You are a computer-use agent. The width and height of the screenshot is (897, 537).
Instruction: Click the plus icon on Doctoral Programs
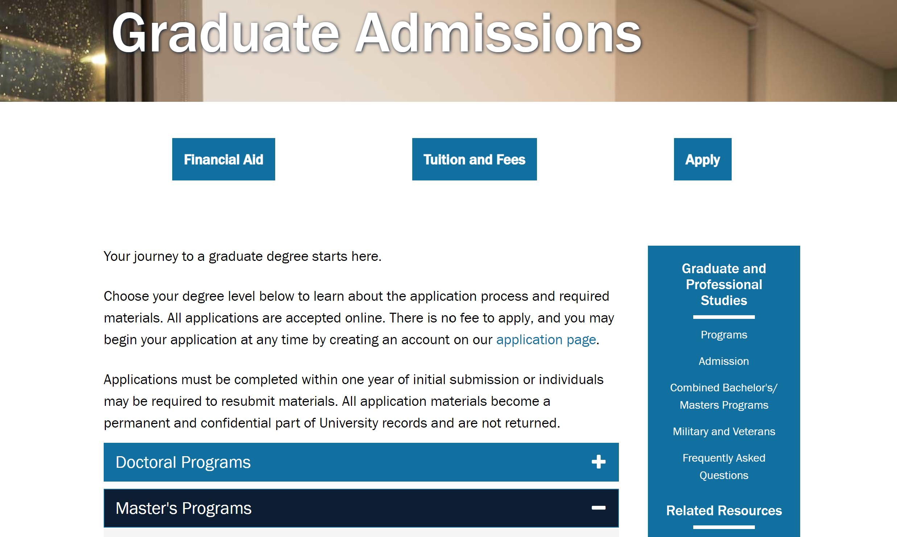coord(598,462)
